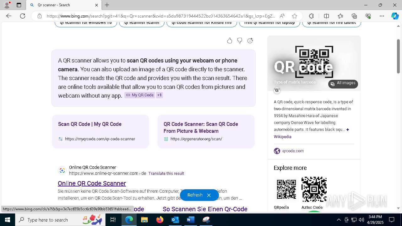Open the Windows Start menu

(x=8, y=220)
